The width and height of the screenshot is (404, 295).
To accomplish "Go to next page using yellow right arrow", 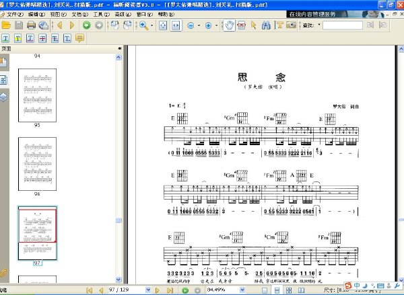I will [x=72, y=26].
